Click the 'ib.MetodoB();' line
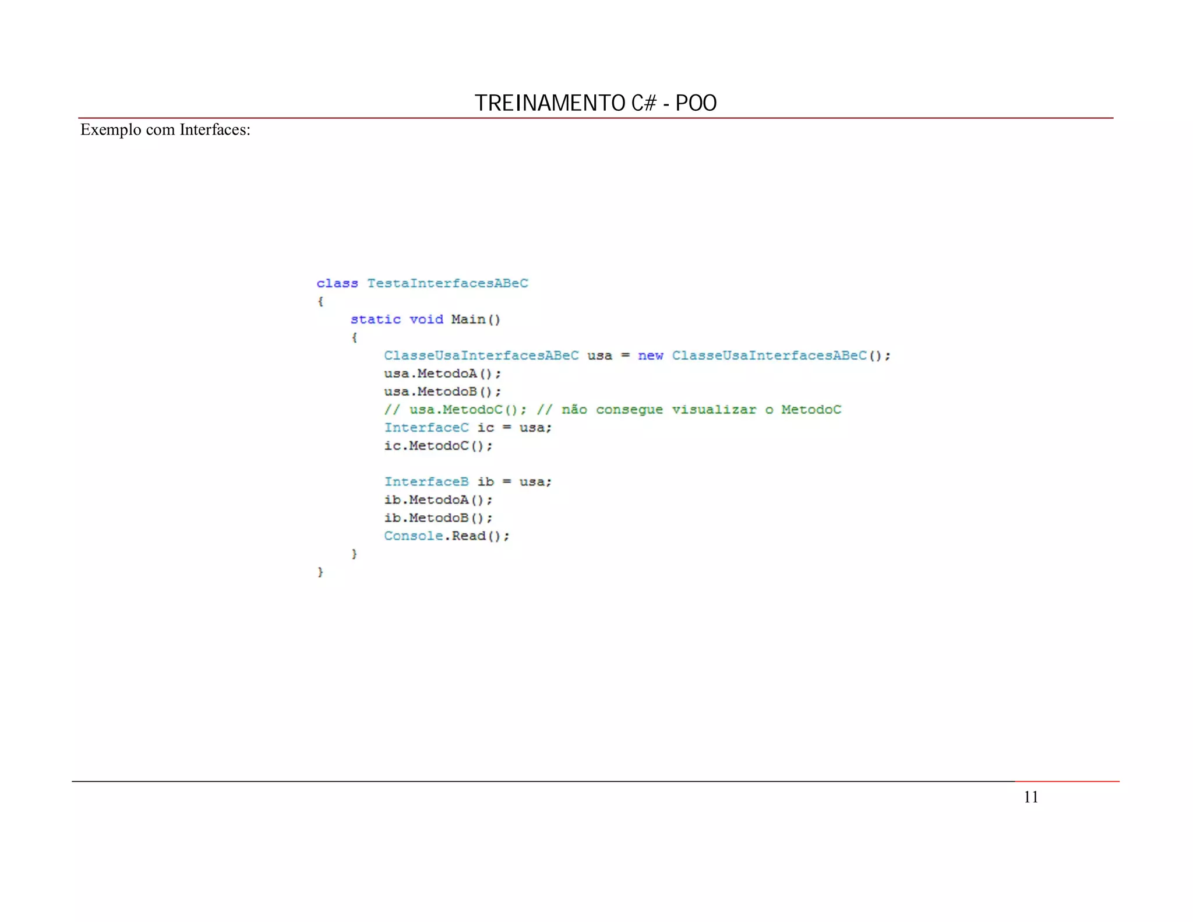The width and height of the screenshot is (1193, 922). click(438, 518)
